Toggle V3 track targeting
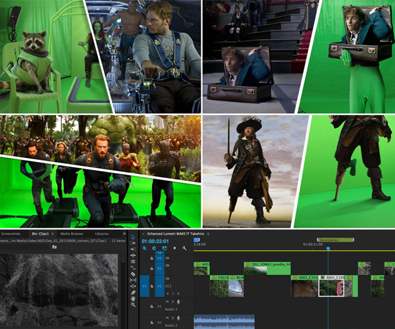This screenshot has height=329, width=395. (160, 259)
